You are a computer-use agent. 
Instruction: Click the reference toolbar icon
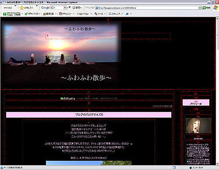(x=109, y=14)
